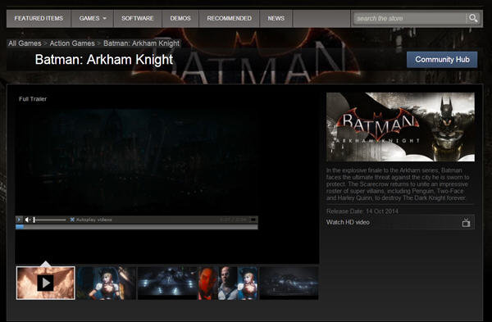Open the GAMES dropdown menu
Screen dimensions: 492x322
93,19
